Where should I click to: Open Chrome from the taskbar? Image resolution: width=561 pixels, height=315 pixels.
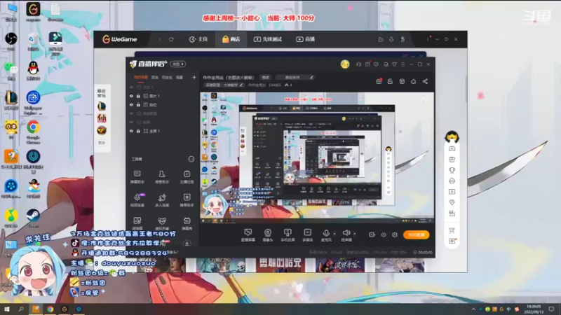(50, 309)
